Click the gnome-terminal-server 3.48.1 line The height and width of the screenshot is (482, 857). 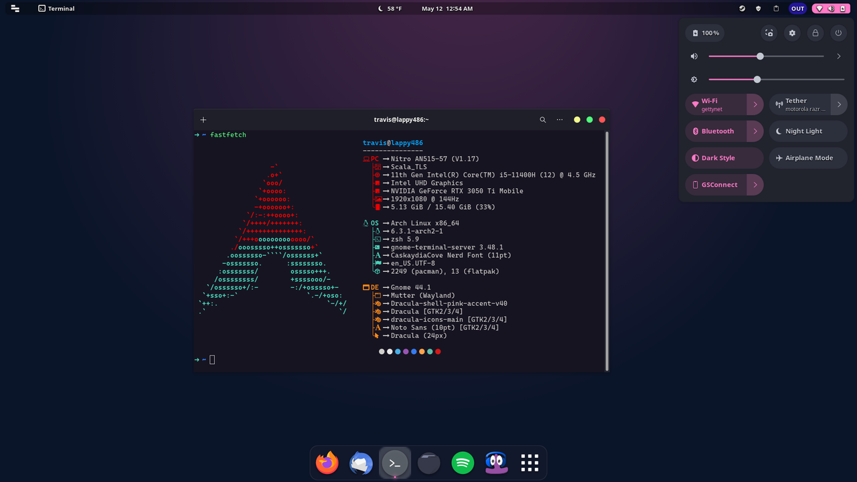coord(447,248)
